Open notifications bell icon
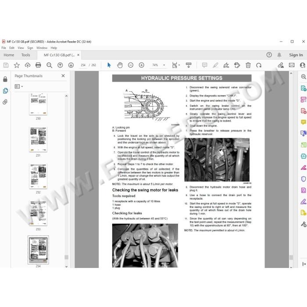The height and width of the screenshot is (307, 307). tap(279, 55)
